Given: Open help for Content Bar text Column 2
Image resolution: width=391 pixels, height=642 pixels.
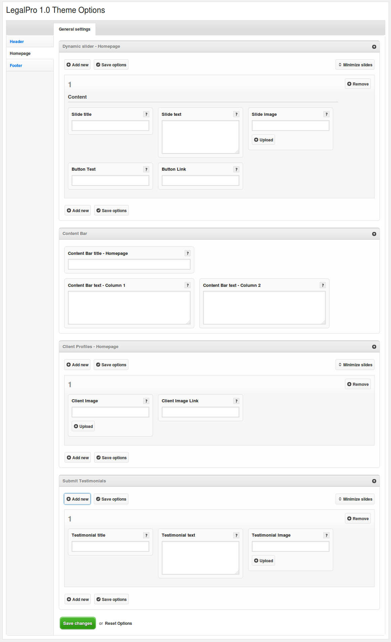Looking at the screenshot, I should 323,285.
